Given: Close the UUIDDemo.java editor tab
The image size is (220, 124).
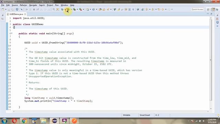Looking at the screenshot, I should click(x=25, y=14).
